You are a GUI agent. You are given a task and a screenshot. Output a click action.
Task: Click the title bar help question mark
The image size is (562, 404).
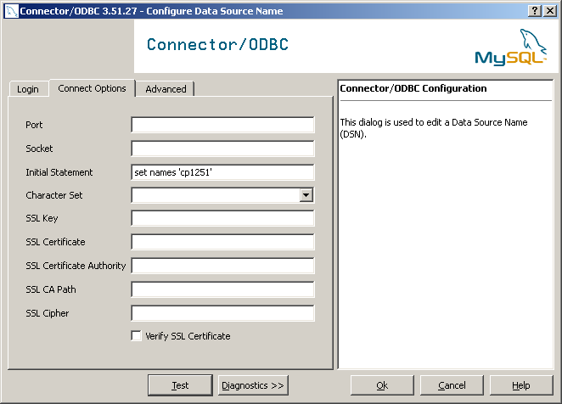(x=536, y=10)
